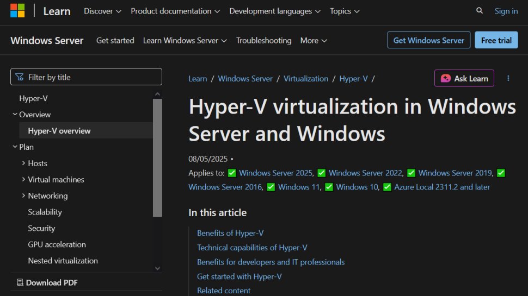Collapse the Overview tree section
The image size is (528, 296).
[15, 114]
